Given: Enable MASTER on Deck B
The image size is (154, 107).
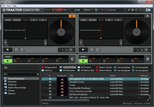Looking at the screenshot, I should (92, 20).
